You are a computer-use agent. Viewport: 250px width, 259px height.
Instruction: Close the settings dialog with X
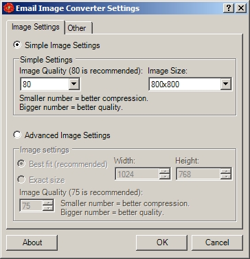tap(241, 8)
